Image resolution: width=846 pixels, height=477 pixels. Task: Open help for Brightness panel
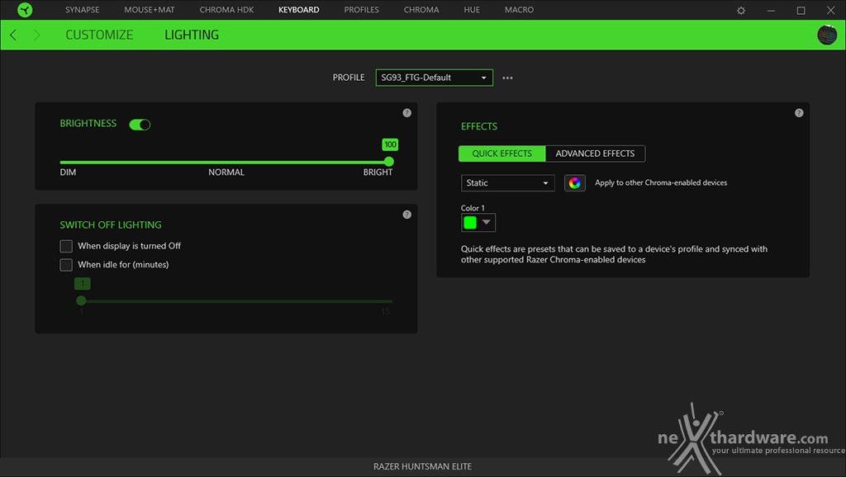406,112
